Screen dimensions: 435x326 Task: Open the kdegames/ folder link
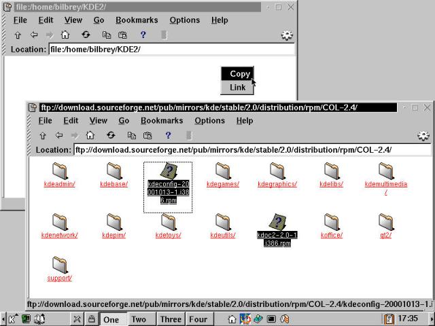point(223,184)
